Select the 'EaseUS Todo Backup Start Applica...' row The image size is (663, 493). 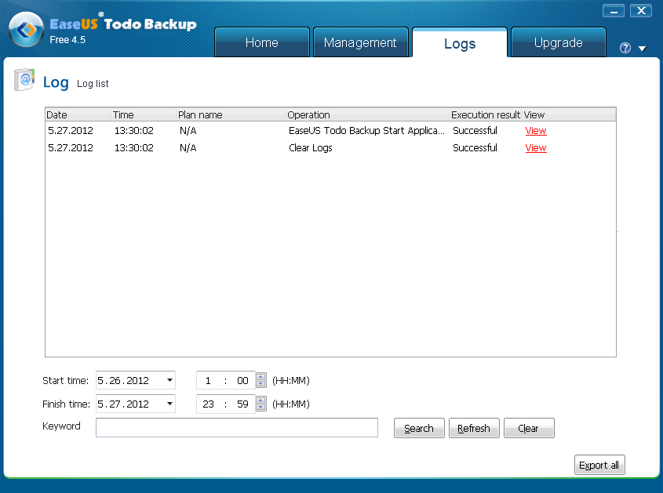[x=330, y=131]
